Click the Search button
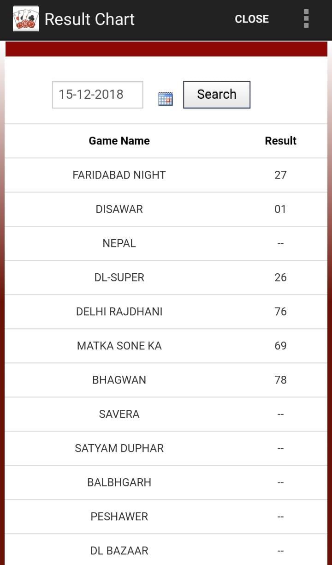 click(216, 95)
